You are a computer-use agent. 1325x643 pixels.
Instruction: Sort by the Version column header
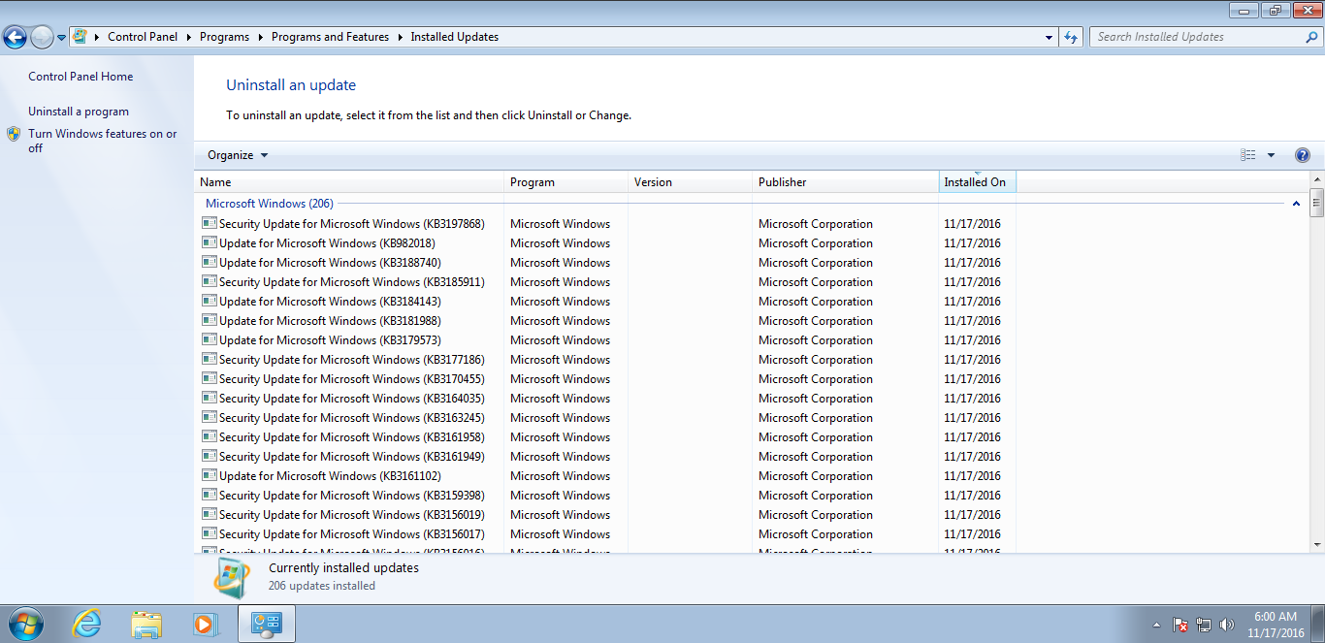pyautogui.click(x=691, y=181)
